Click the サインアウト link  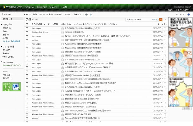185,10
